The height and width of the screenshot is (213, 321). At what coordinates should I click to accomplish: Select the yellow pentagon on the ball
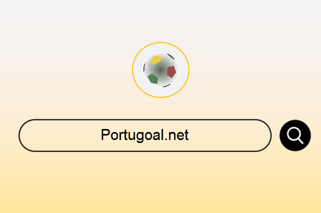[156, 60]
